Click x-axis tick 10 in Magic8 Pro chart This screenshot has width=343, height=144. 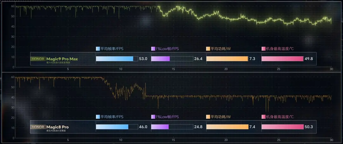[121, 140]
